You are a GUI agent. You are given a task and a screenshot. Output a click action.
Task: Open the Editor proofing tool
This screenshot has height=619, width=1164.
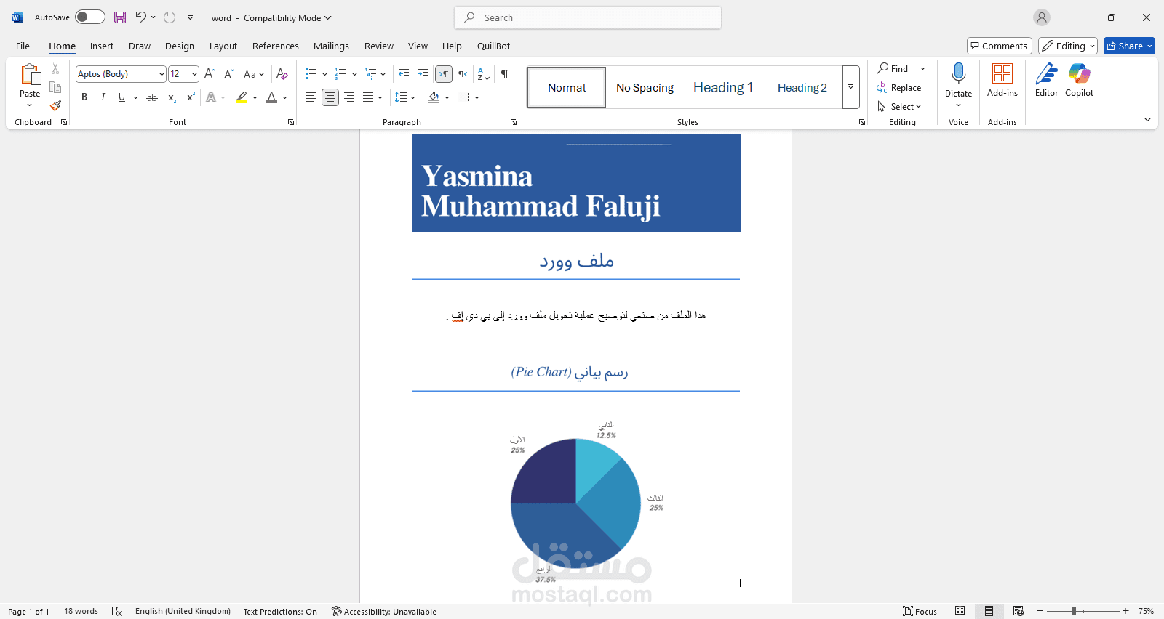1046,80
